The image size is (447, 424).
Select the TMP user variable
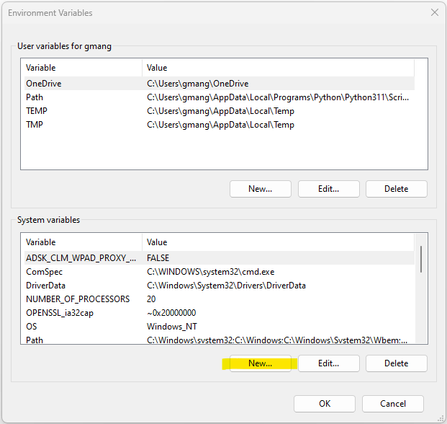[x=220, y=125]
